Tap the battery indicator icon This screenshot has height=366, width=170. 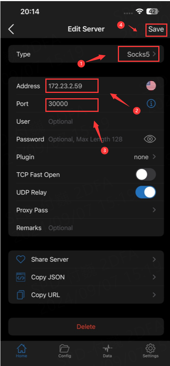pyautogui.click(x=152, y=11)
